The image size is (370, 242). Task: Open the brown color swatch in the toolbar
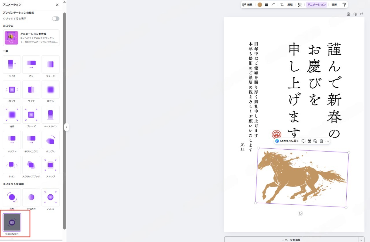point(259,5)
